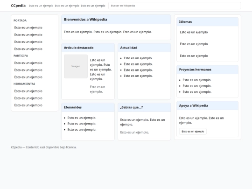Viewport: 252px width, 189px height.
Task: Click the last bullet under Proyectos hermanos
Action: pos(197,92)
